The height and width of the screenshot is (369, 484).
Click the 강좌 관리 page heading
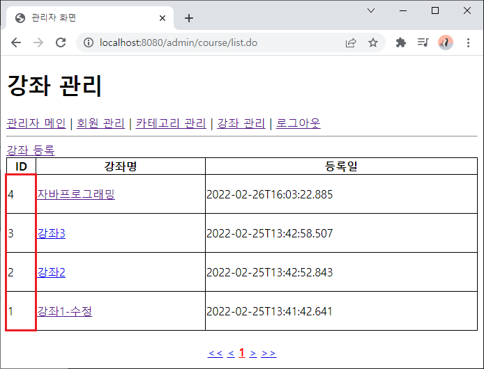(x=54, y=86)
